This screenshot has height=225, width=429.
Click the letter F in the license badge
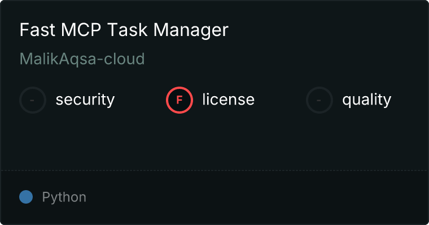pyautogui.click(x=180, y=100)
